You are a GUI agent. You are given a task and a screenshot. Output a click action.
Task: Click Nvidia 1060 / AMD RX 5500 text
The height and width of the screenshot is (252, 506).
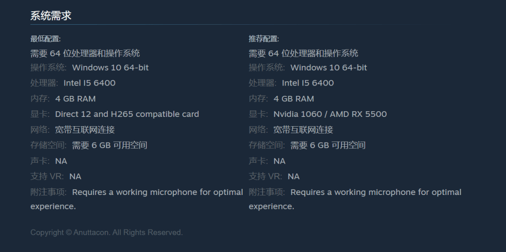pos(330,114)
